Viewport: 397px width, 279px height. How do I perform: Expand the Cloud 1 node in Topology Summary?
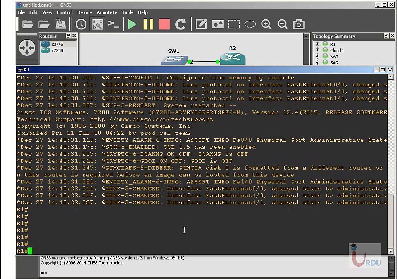click(x=317, y=50)
